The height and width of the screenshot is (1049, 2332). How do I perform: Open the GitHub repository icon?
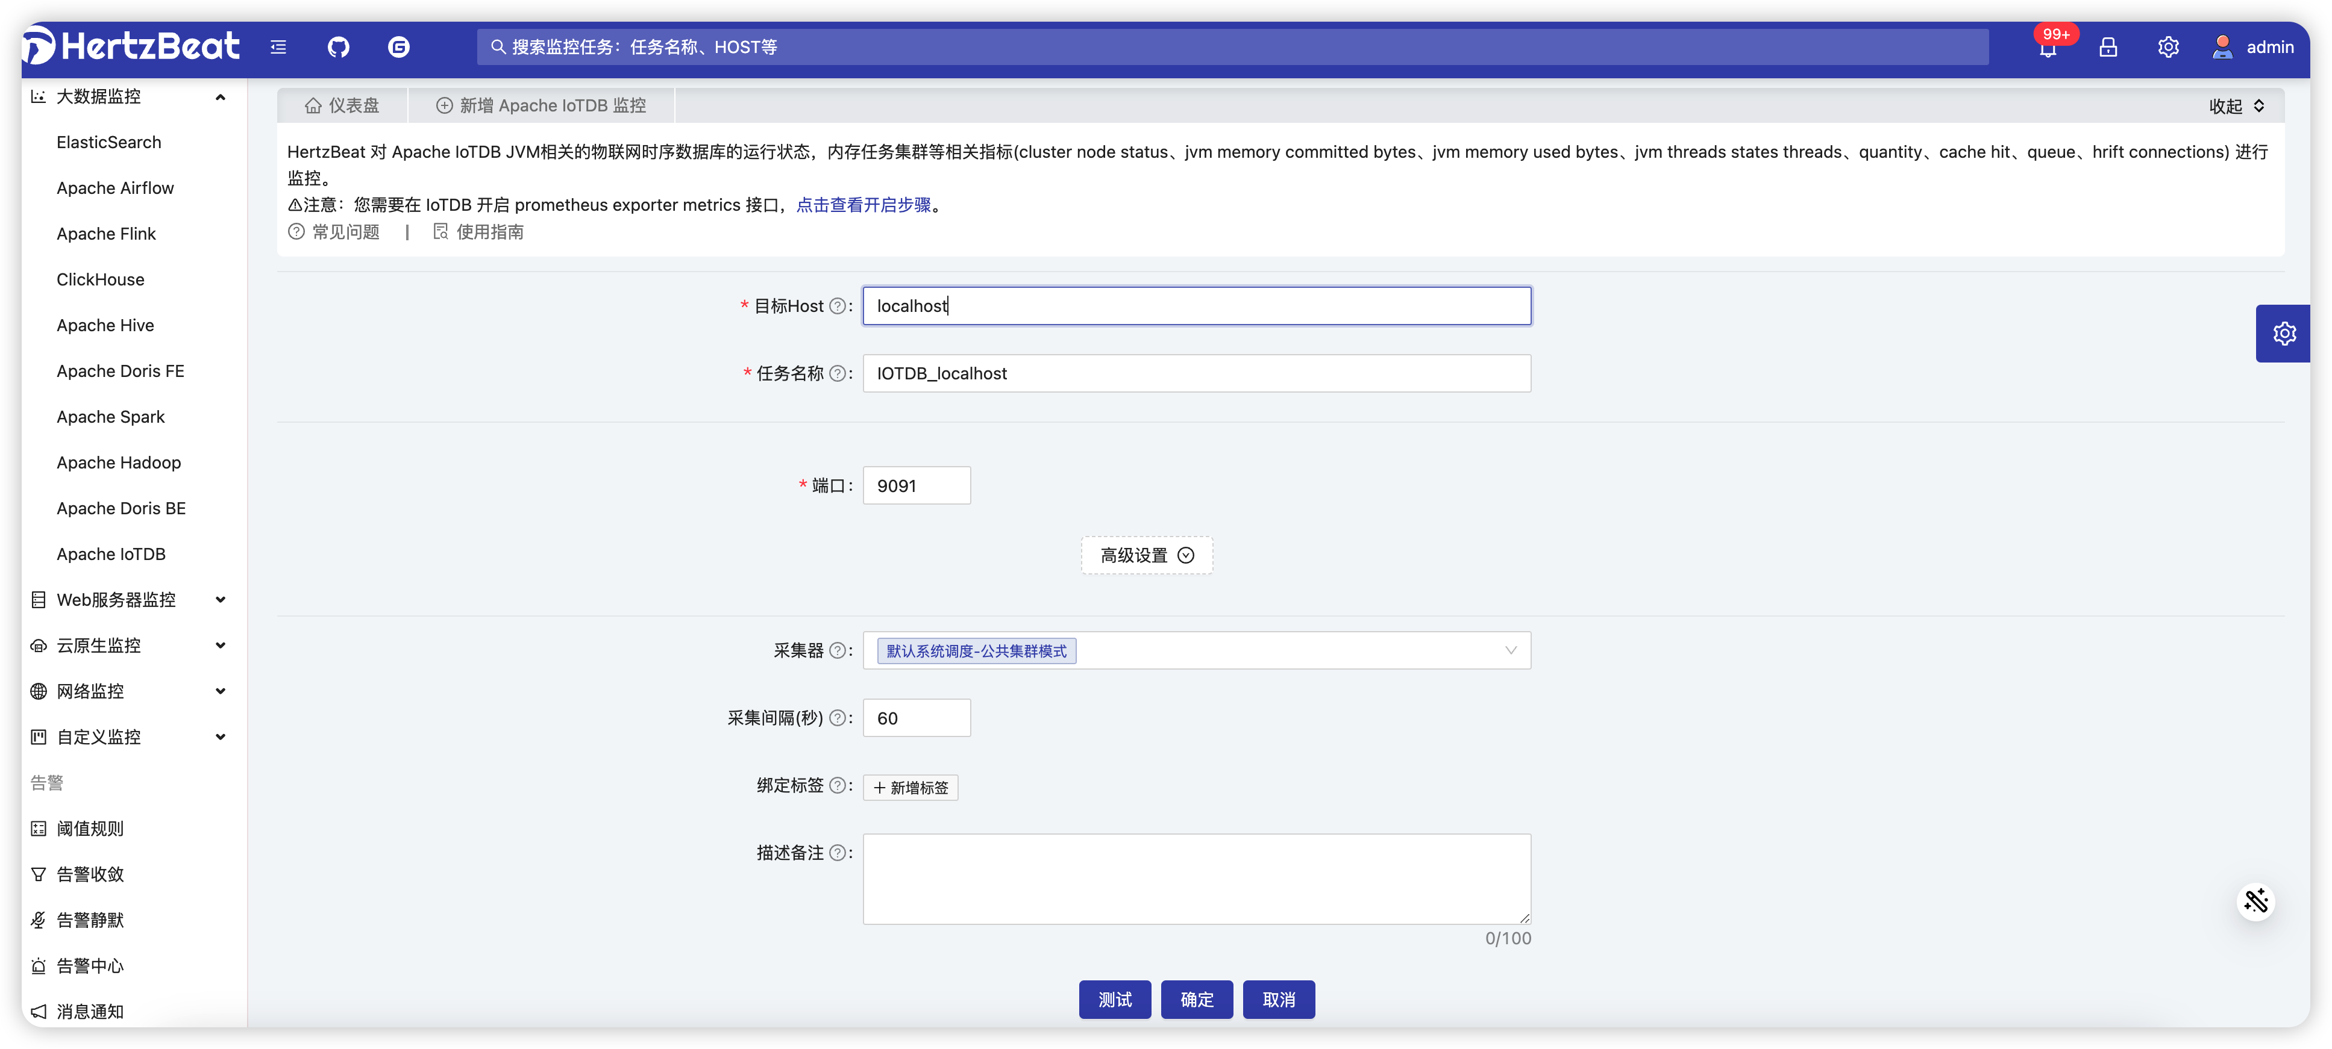pyautogui.click(x=337, y=47)
